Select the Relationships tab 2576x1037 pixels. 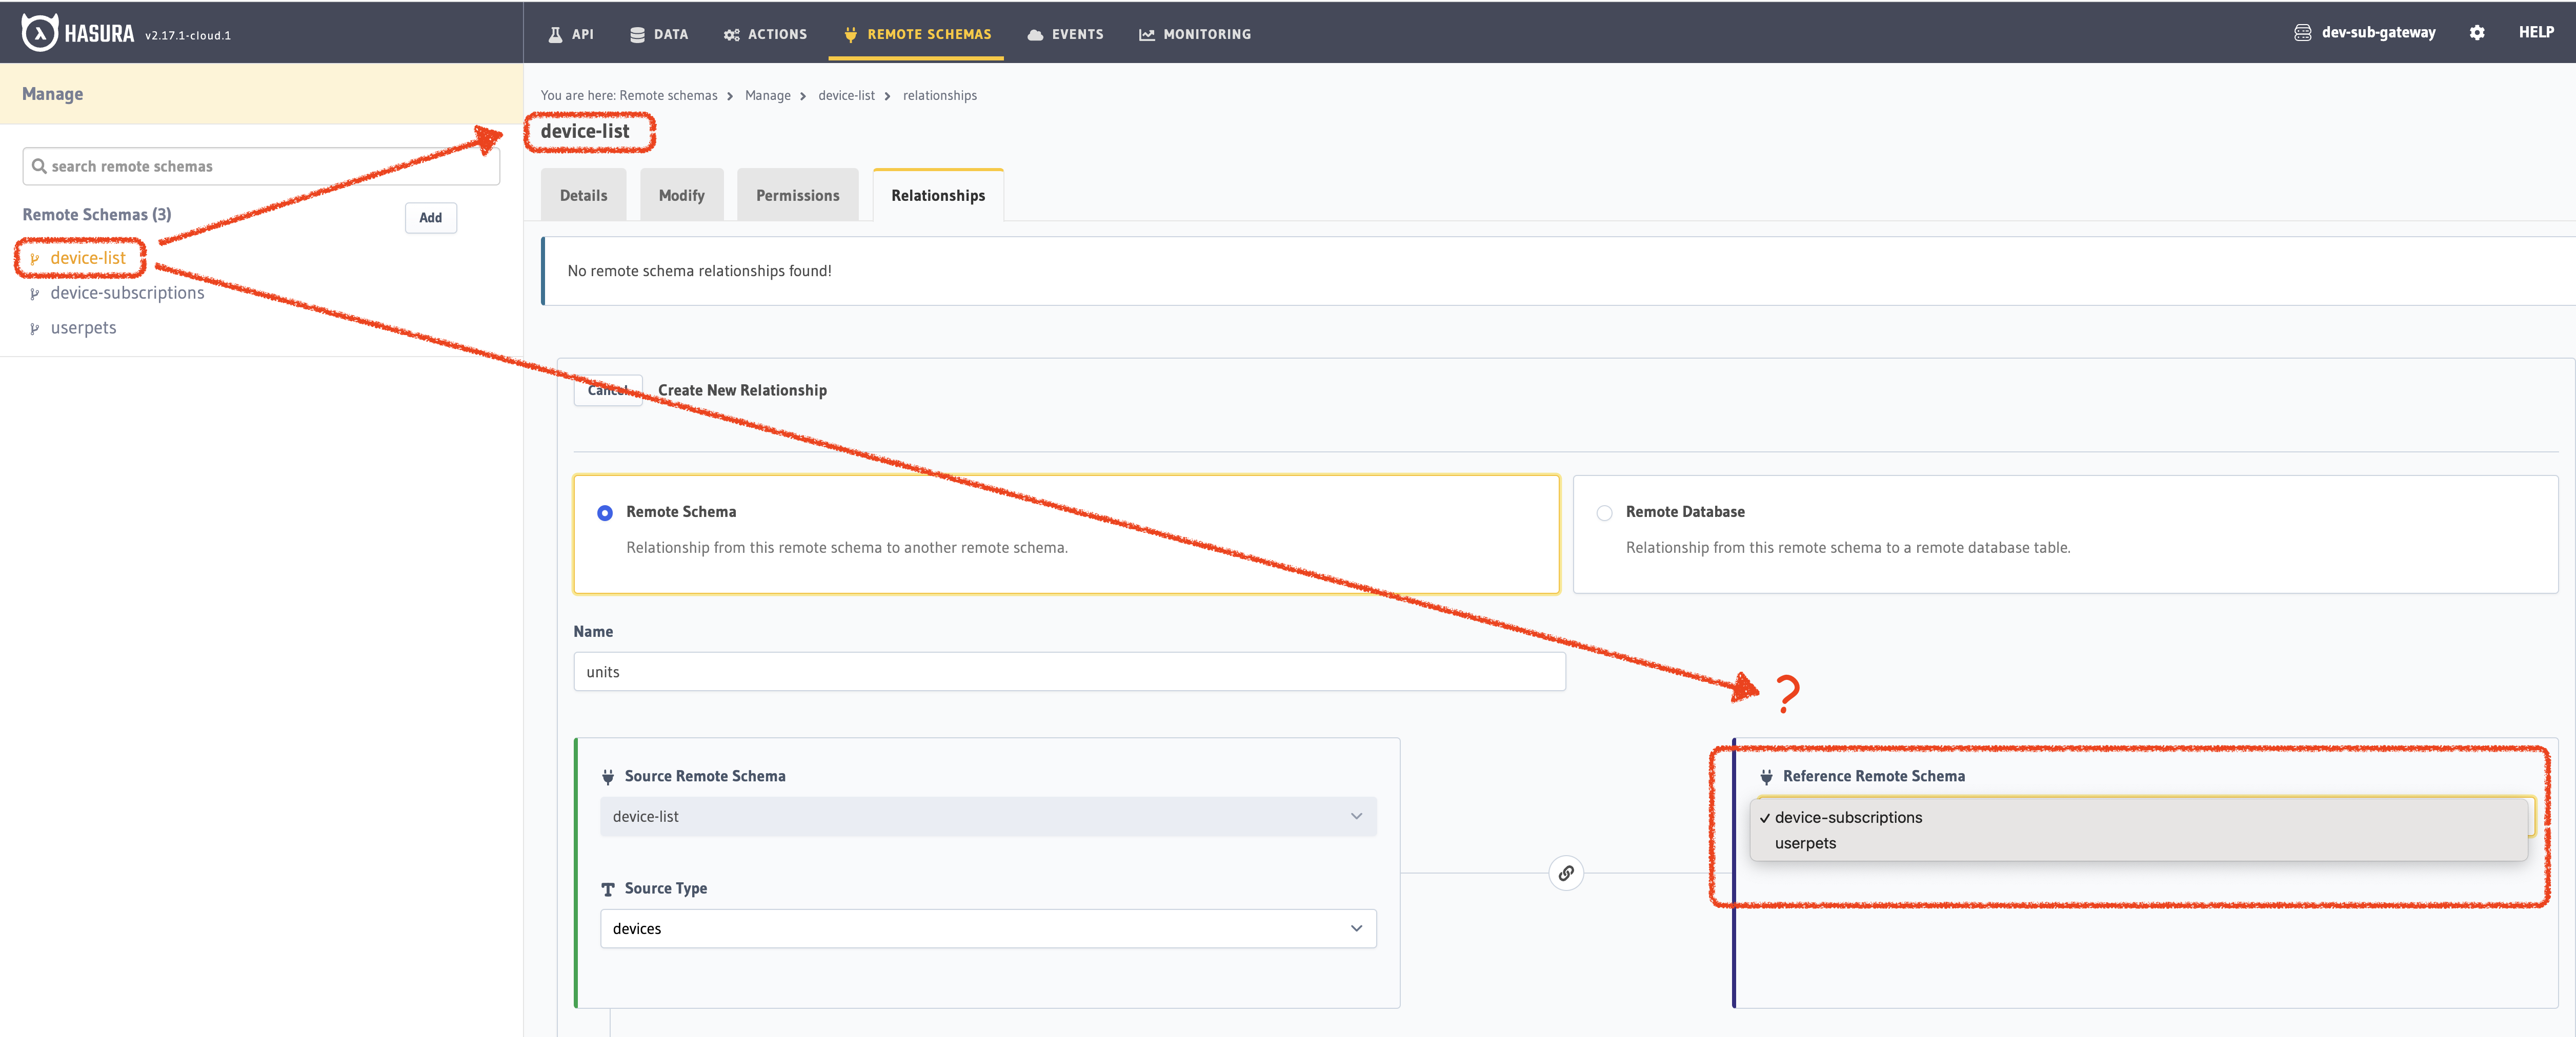[x=938, y=195]
